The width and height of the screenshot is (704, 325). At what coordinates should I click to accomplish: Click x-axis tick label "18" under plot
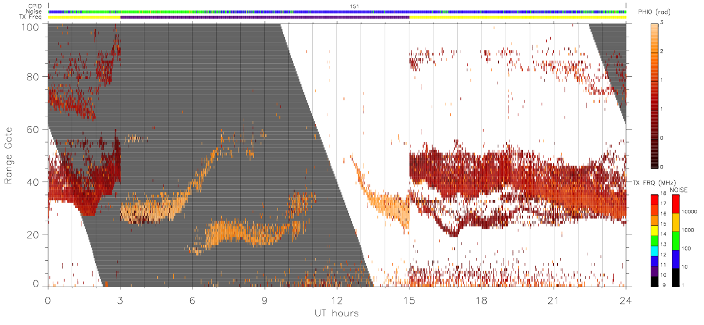[481, 300]
